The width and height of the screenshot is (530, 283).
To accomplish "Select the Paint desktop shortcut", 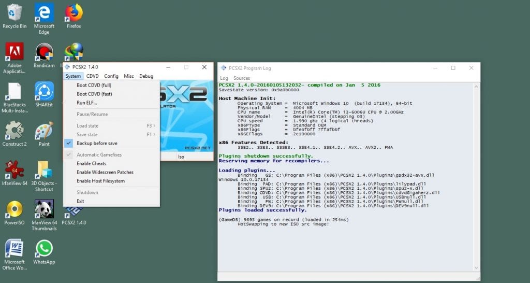I will [x=44, y=134].
